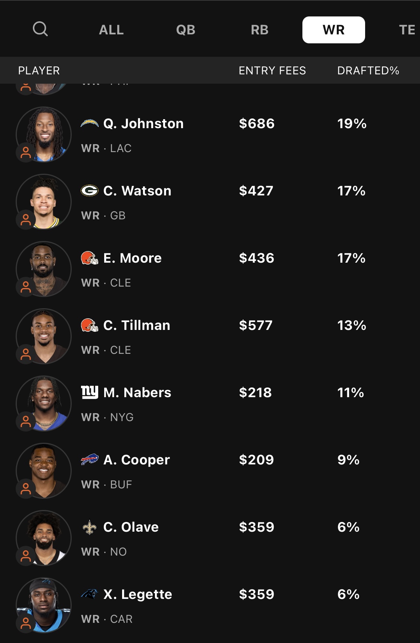Screen dimensions: 420x643
Task: Tap the Giants logo beside M. Nabers
Action: [x=90, y=392]
